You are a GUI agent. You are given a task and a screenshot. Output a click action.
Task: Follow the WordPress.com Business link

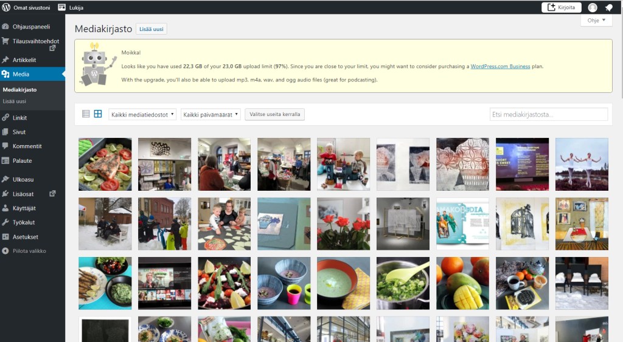point(500,66)
